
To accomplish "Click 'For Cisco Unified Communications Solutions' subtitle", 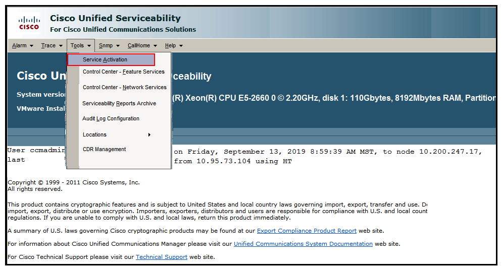I will [x=123, y=29].
